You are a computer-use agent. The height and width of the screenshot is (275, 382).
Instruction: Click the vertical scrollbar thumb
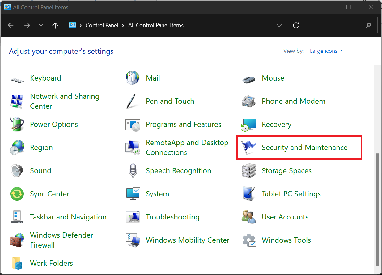[x=377, y=209]
